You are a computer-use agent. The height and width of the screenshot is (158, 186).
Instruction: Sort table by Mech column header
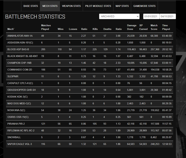pos(11,29)
